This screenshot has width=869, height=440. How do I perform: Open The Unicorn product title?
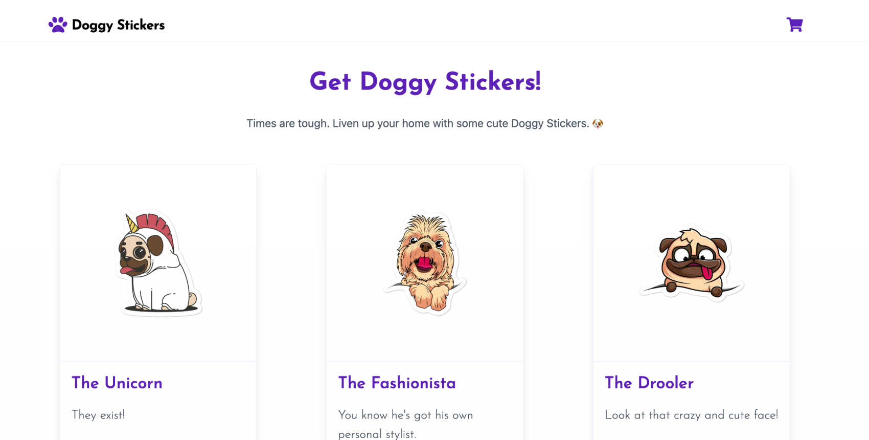click(117, 383)
